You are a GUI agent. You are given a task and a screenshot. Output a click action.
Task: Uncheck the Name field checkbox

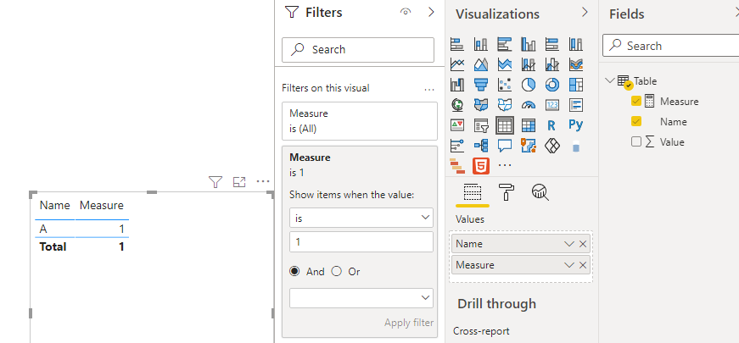pyautogui.click(x=636, y=121)
